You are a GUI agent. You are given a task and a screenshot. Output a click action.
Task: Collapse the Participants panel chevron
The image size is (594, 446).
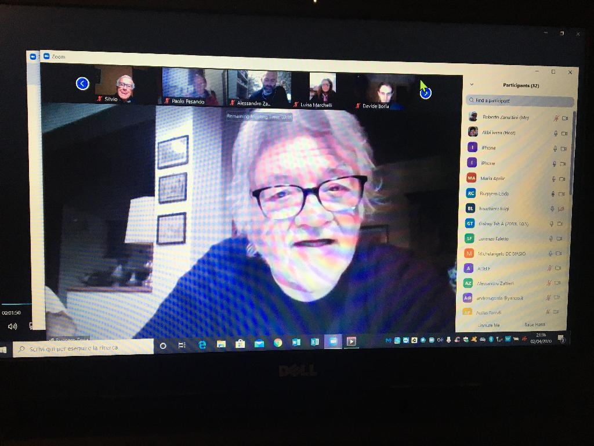(472, 85)
